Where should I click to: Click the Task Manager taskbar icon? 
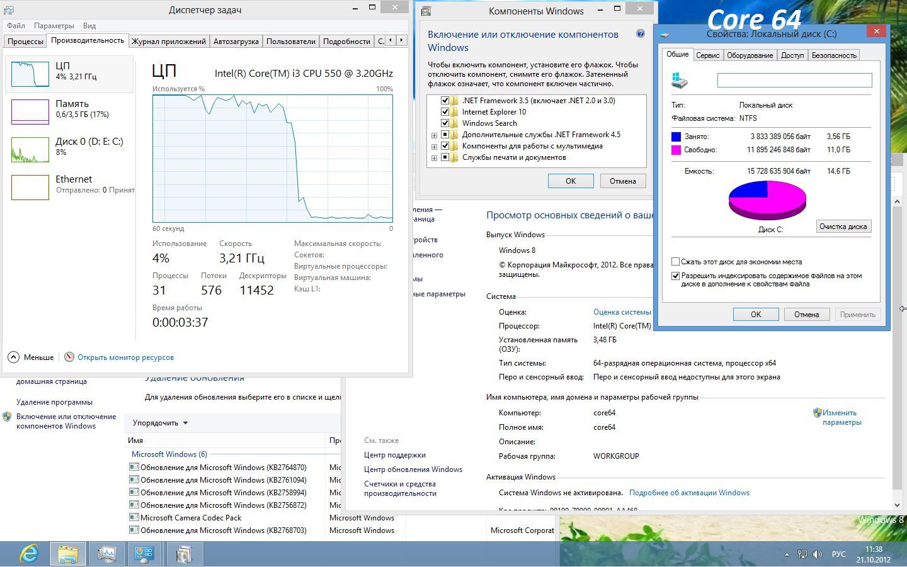[x=106, y=554]
